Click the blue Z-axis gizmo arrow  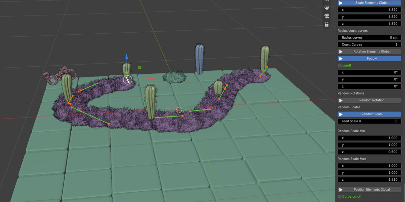coord(127,58)
